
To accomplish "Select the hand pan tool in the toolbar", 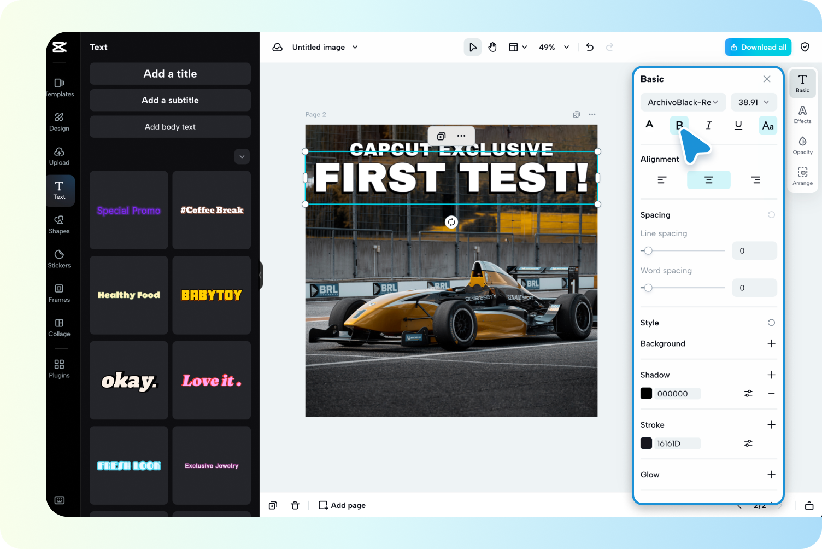I will point(492,47).
